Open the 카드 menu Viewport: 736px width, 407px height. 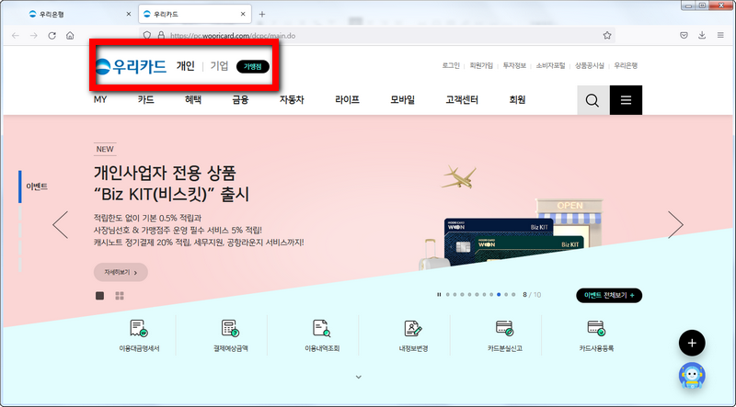(146, 100)
